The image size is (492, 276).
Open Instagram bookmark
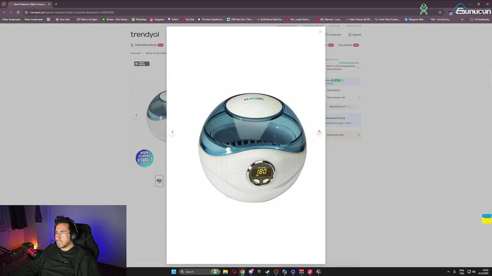click(157, 20)
